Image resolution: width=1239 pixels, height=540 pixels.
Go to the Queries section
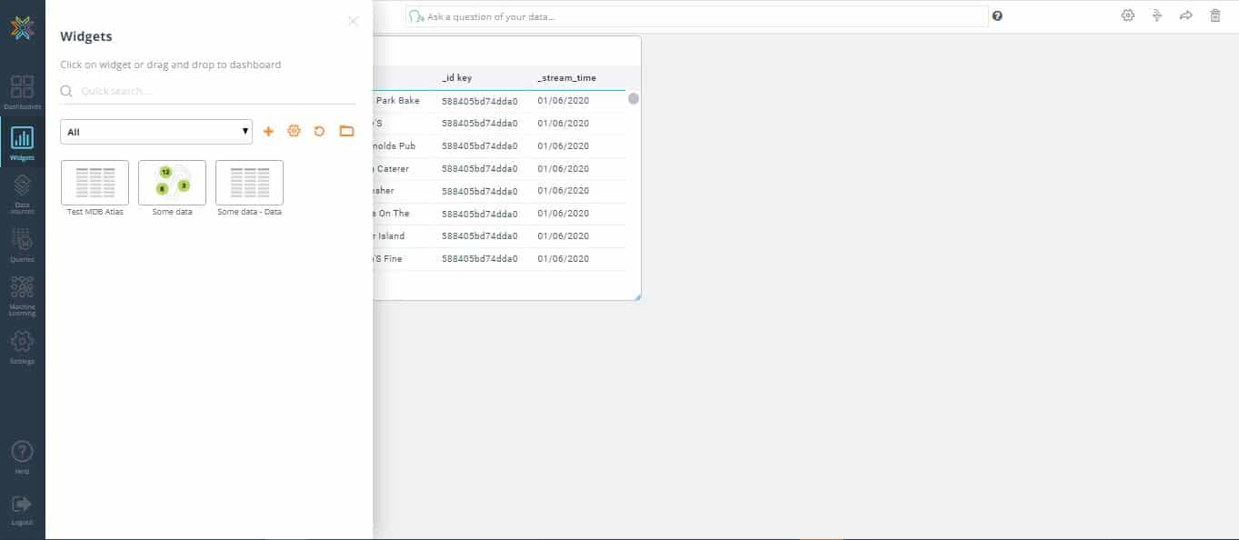pos(22,245)
